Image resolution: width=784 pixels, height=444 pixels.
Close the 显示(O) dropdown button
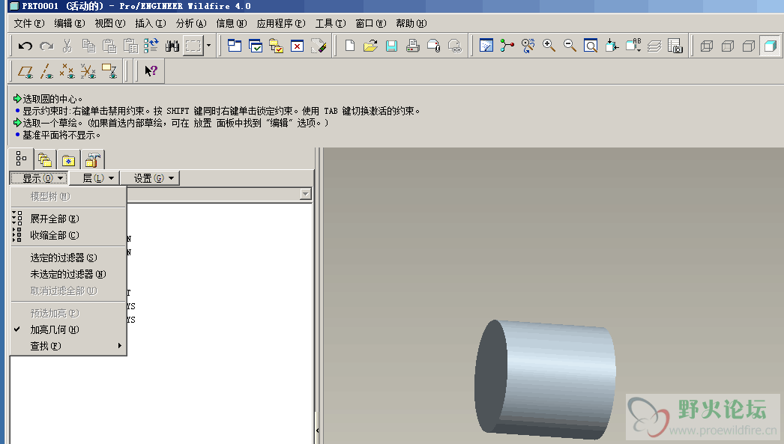38,178
